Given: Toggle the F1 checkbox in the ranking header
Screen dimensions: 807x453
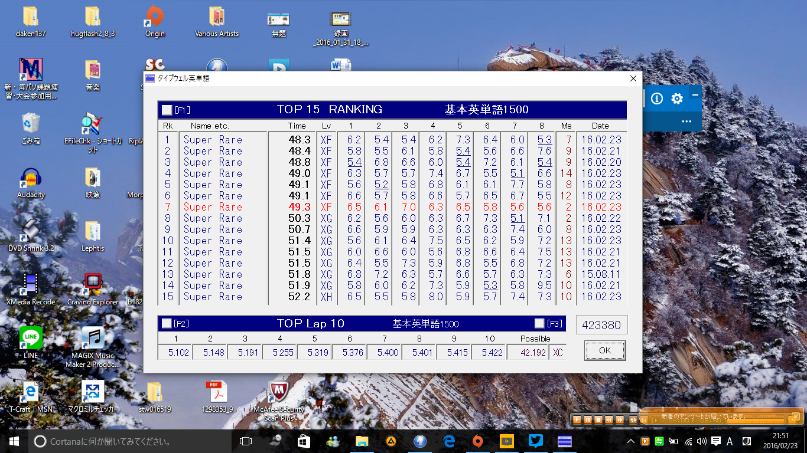Looking at the screenshot, I should [167, 110].
